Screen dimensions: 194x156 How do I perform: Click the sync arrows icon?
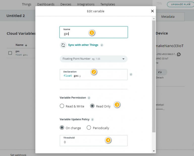[x=63, y=45]
